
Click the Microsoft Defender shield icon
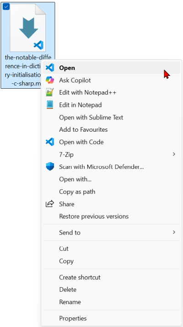click(50, 166)
